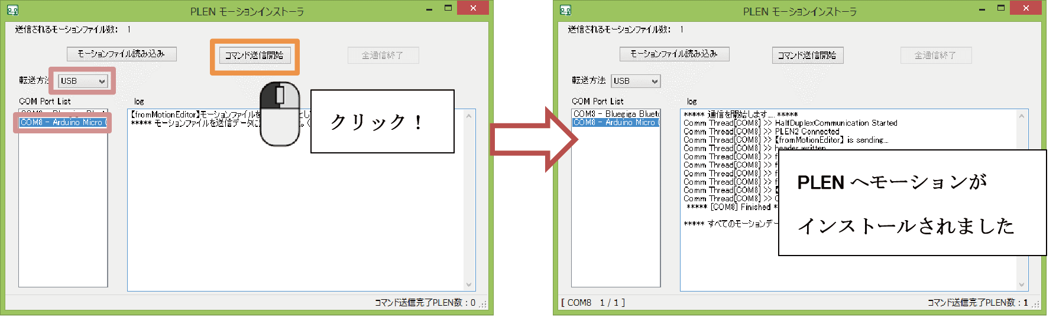Select COM8 - Arduino Micro in the PLEN数 : 1 window
1056x324 pixels.
click(616, 122)
